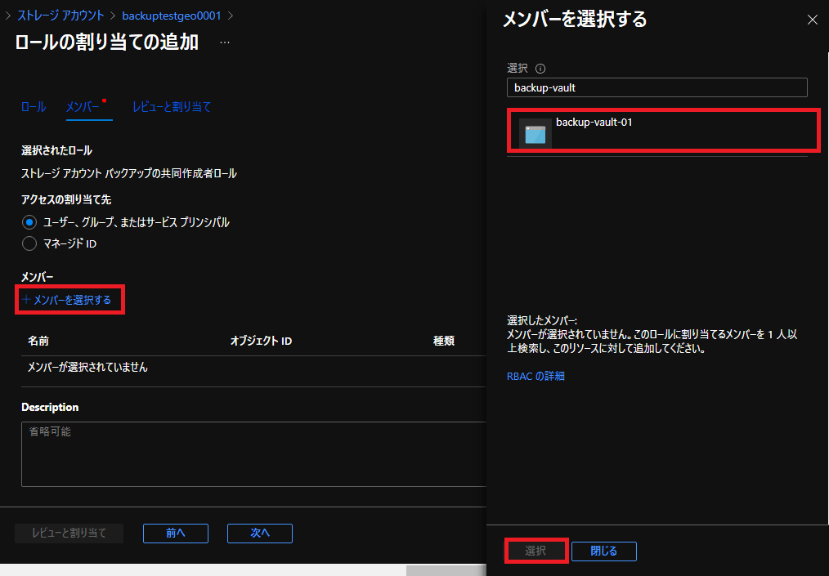The image size is (829, 576).
Task: Click the 閉じる button
Action: pos(604,551)
